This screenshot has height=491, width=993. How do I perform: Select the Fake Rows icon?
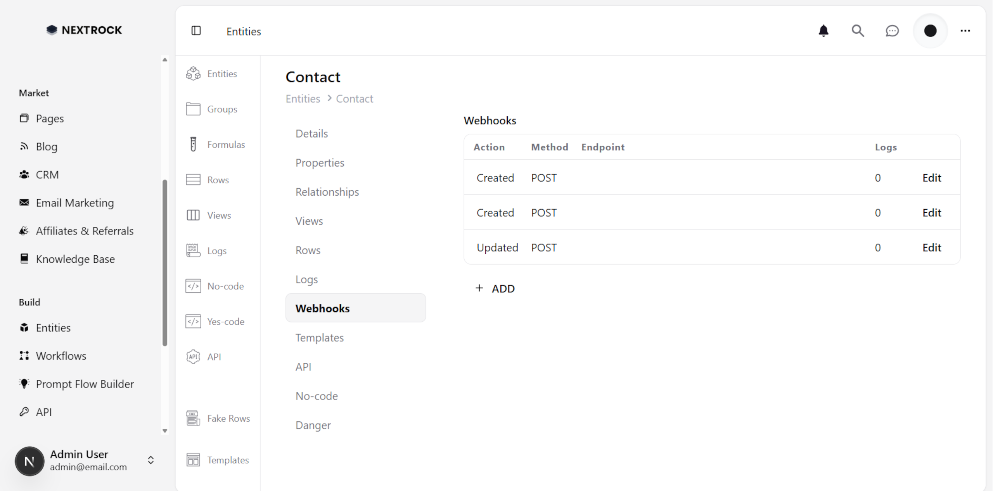click(193, 418)
